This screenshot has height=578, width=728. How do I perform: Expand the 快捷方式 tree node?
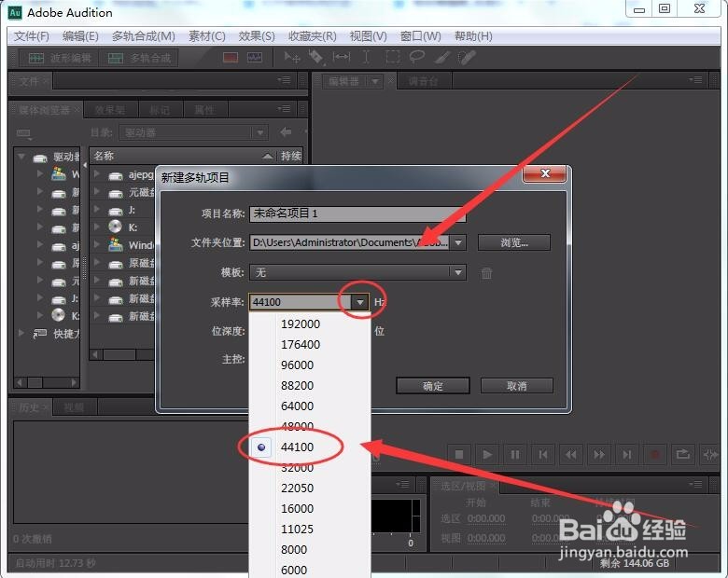(x=21, y=333)
